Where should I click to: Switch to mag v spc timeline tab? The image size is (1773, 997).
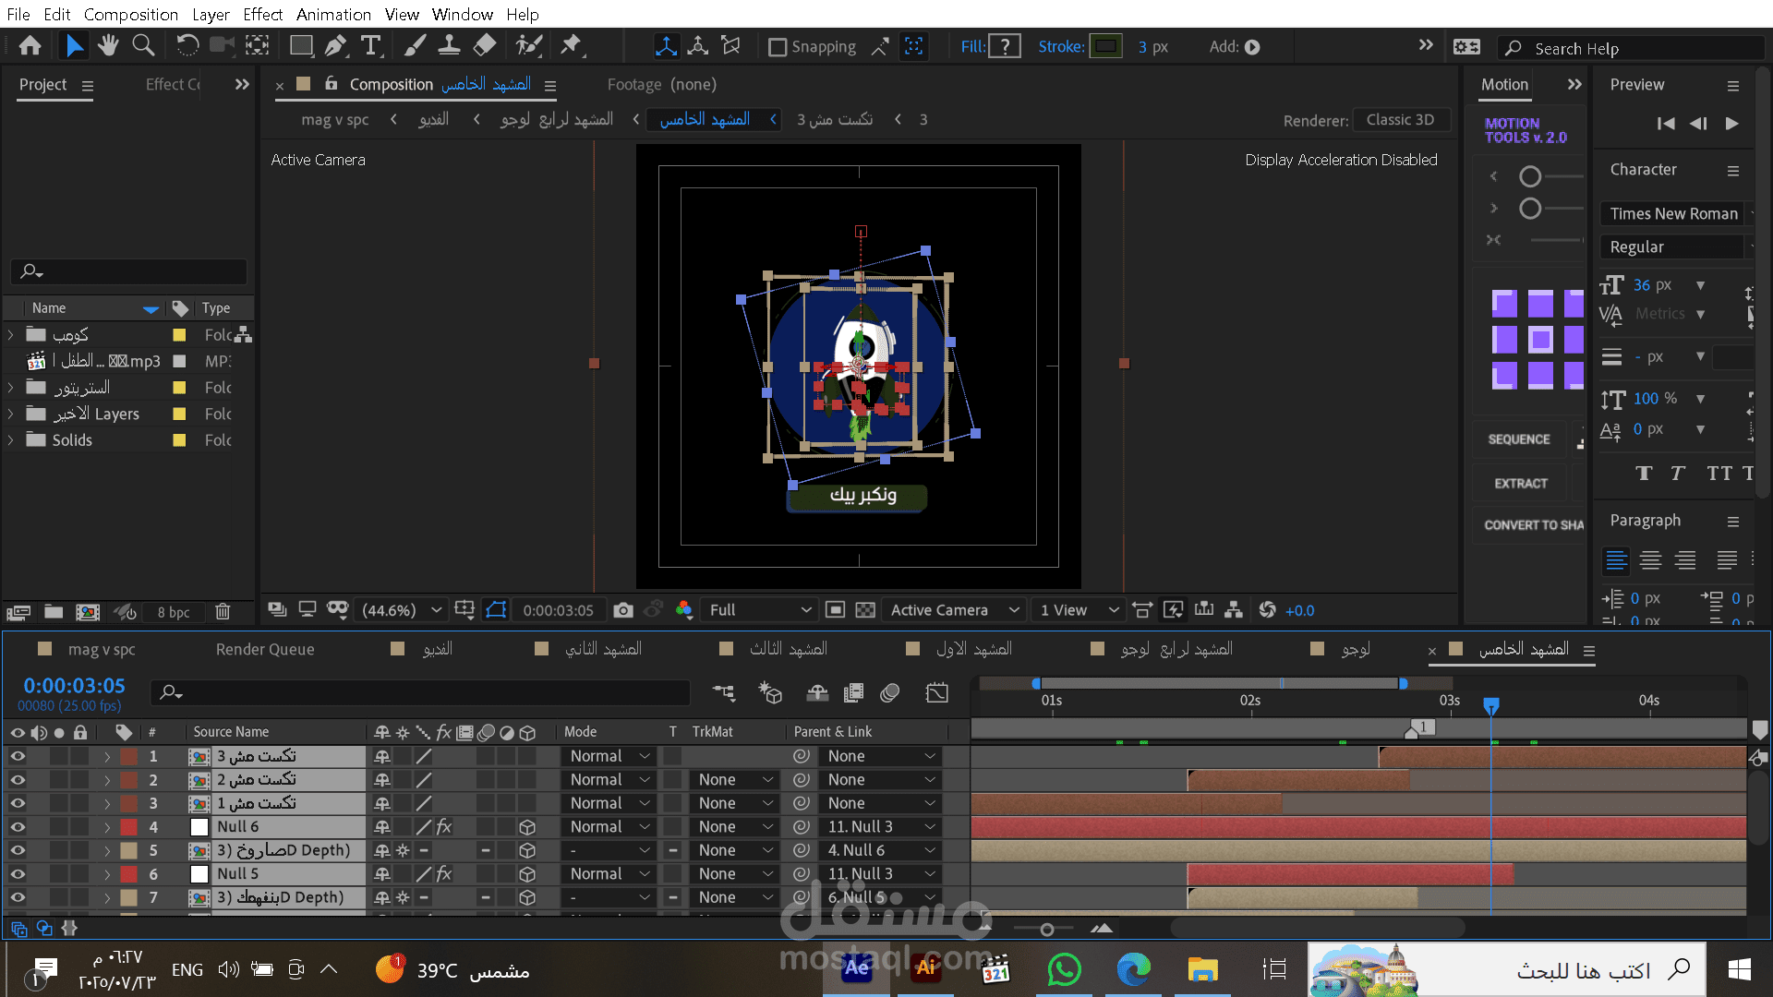click(102, 650)
